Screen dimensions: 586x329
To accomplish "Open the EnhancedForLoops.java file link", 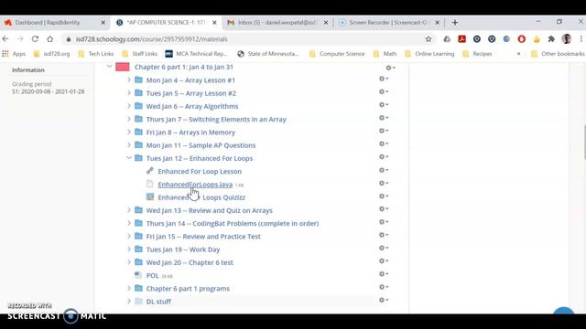I will 195,185.
